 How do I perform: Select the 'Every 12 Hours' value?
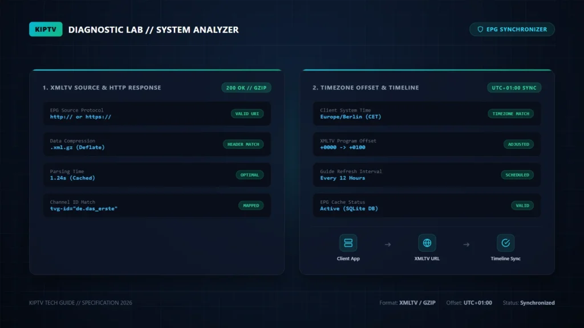(x=343, y=178)
